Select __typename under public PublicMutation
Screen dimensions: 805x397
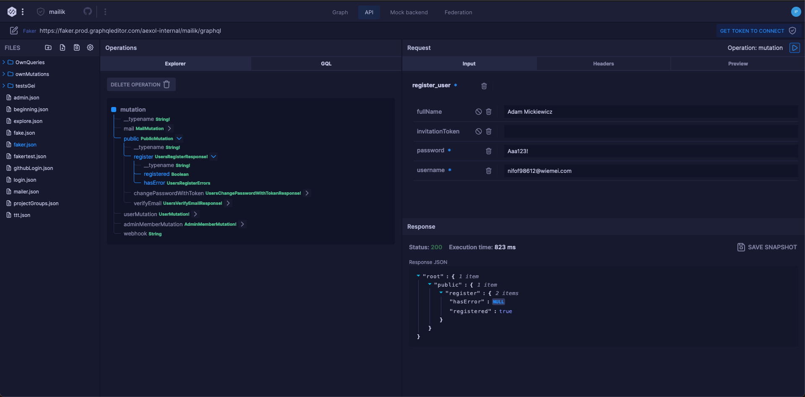(157, 147)
